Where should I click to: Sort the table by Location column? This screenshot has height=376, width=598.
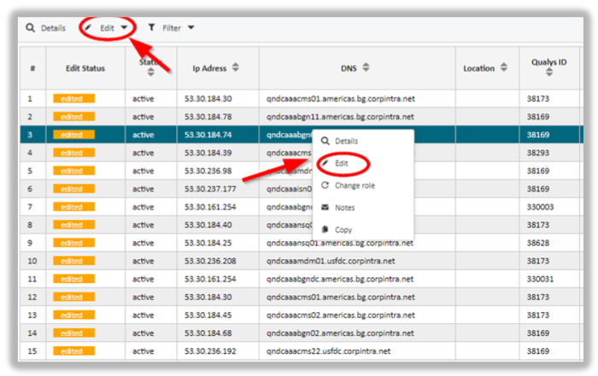coord(501,68)
